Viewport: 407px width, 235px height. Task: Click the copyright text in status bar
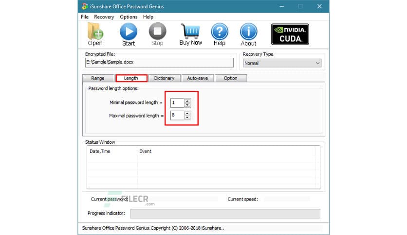tap(153, 228)
